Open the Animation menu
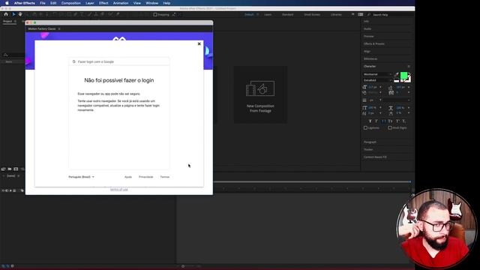The width and height of the screenshot is (480, 270). 121,3
